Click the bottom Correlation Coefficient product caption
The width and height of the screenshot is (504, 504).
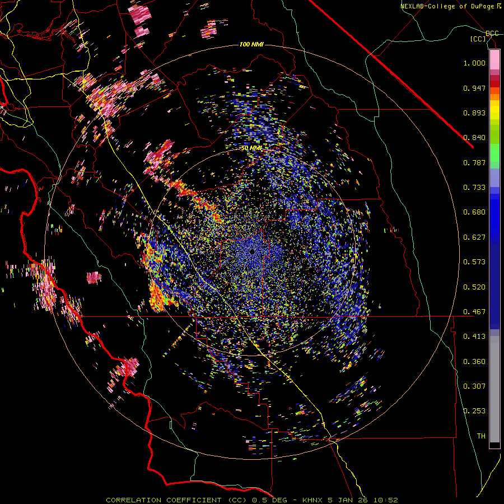(x=252, y=500)
